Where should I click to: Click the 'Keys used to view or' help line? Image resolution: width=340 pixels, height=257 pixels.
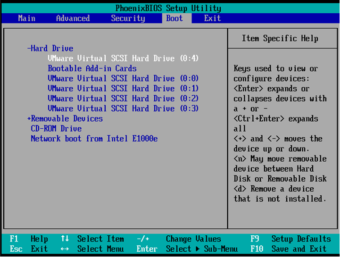click(276, 68)
